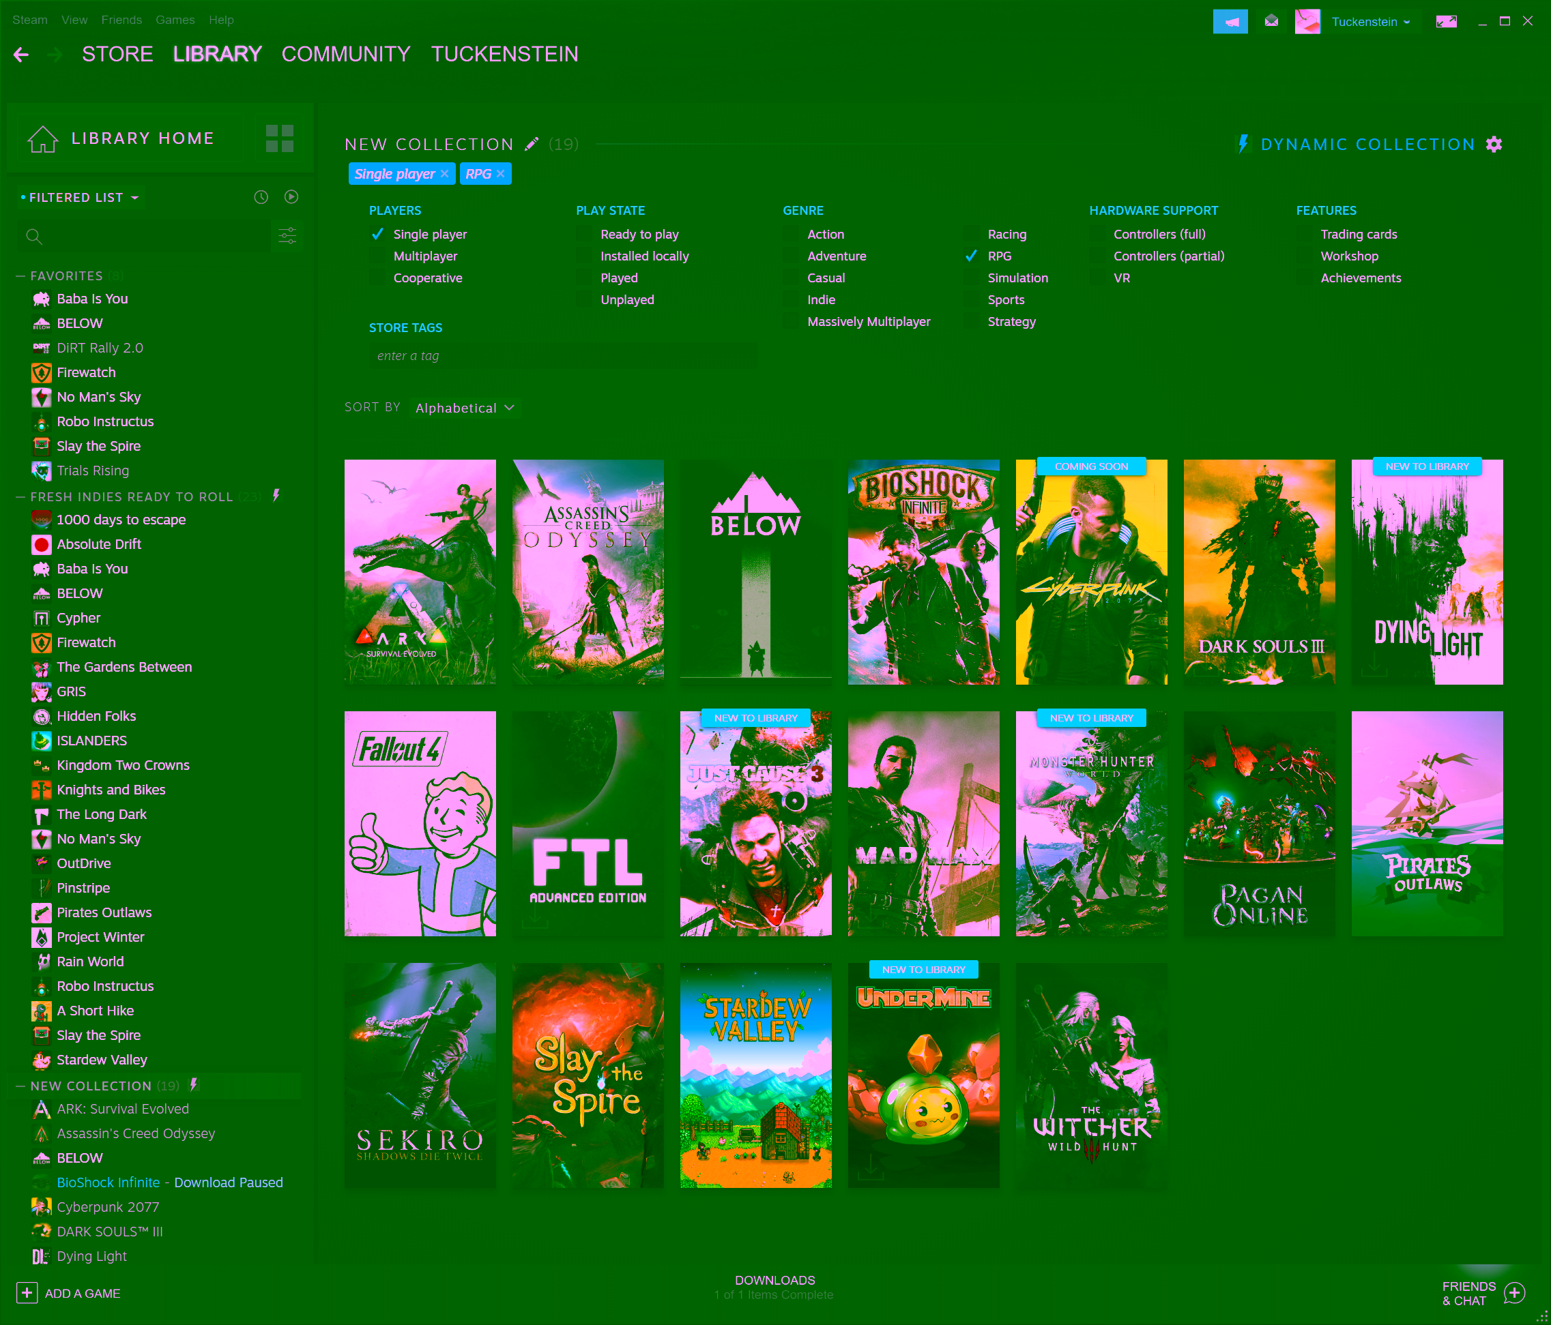Click the Dynamic Collection label
The image size is (1551, 1325).
point(1367,145)
